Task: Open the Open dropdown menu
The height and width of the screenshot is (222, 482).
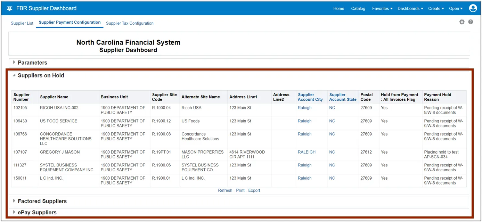Action: tap(456, 9)
